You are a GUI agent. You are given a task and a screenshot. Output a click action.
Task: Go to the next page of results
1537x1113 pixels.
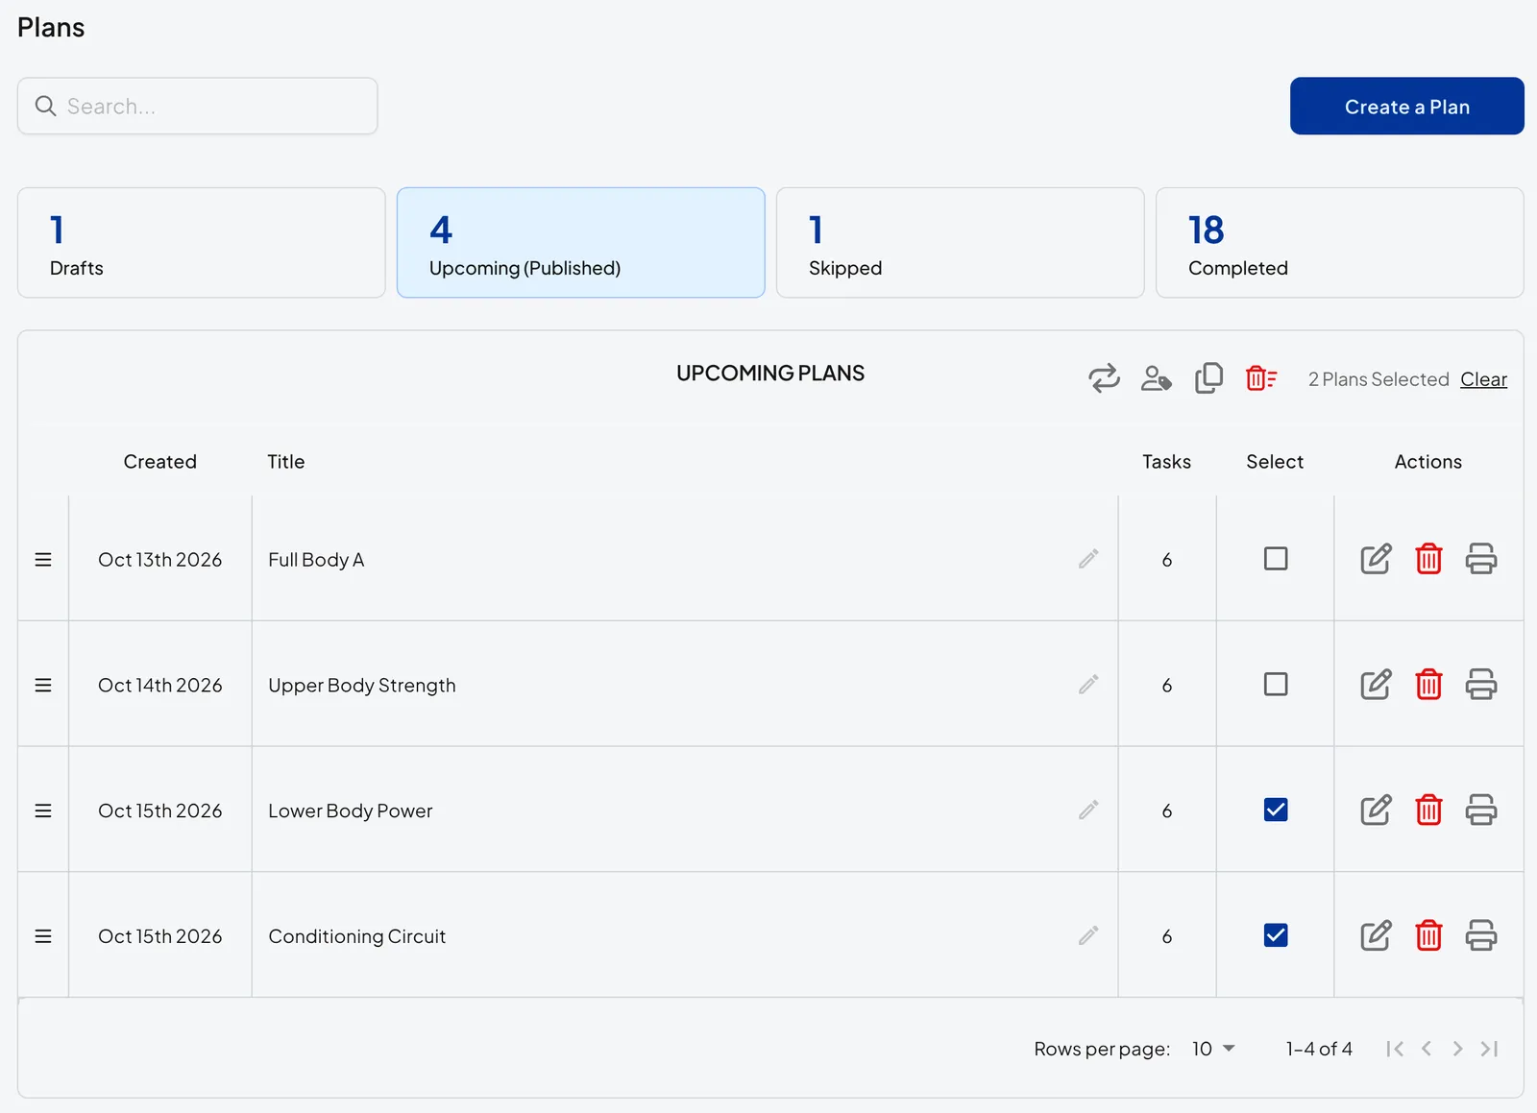click(1458, 1049)
